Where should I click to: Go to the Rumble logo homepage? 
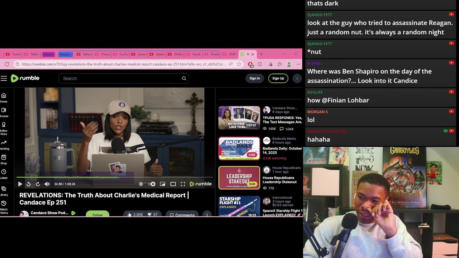25,78
